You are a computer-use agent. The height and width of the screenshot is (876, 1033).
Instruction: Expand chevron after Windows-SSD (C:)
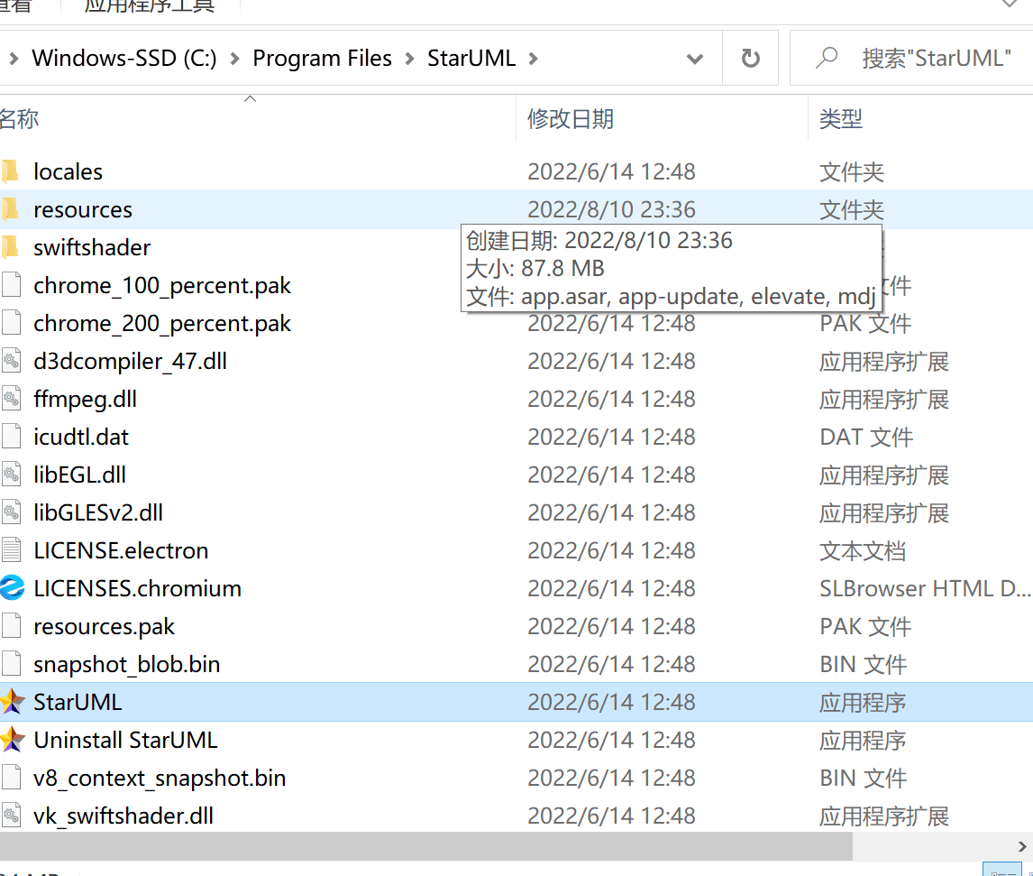click(x=234, y=59)
